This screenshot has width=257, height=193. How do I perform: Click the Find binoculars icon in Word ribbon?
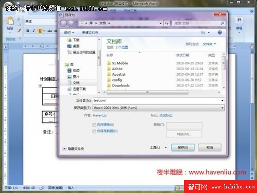point(239,20)
